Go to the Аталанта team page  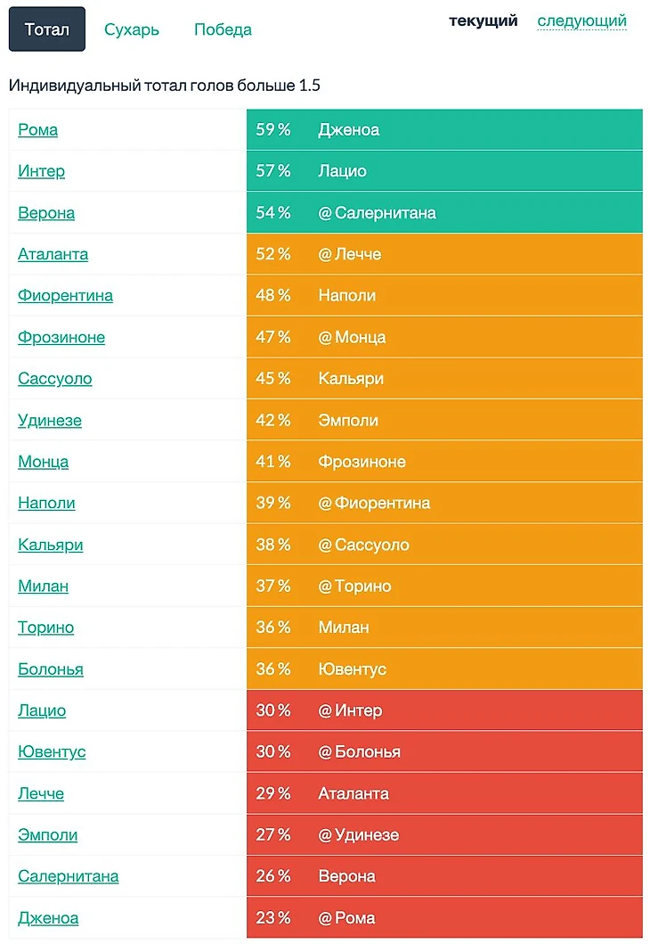click(53, 254)
